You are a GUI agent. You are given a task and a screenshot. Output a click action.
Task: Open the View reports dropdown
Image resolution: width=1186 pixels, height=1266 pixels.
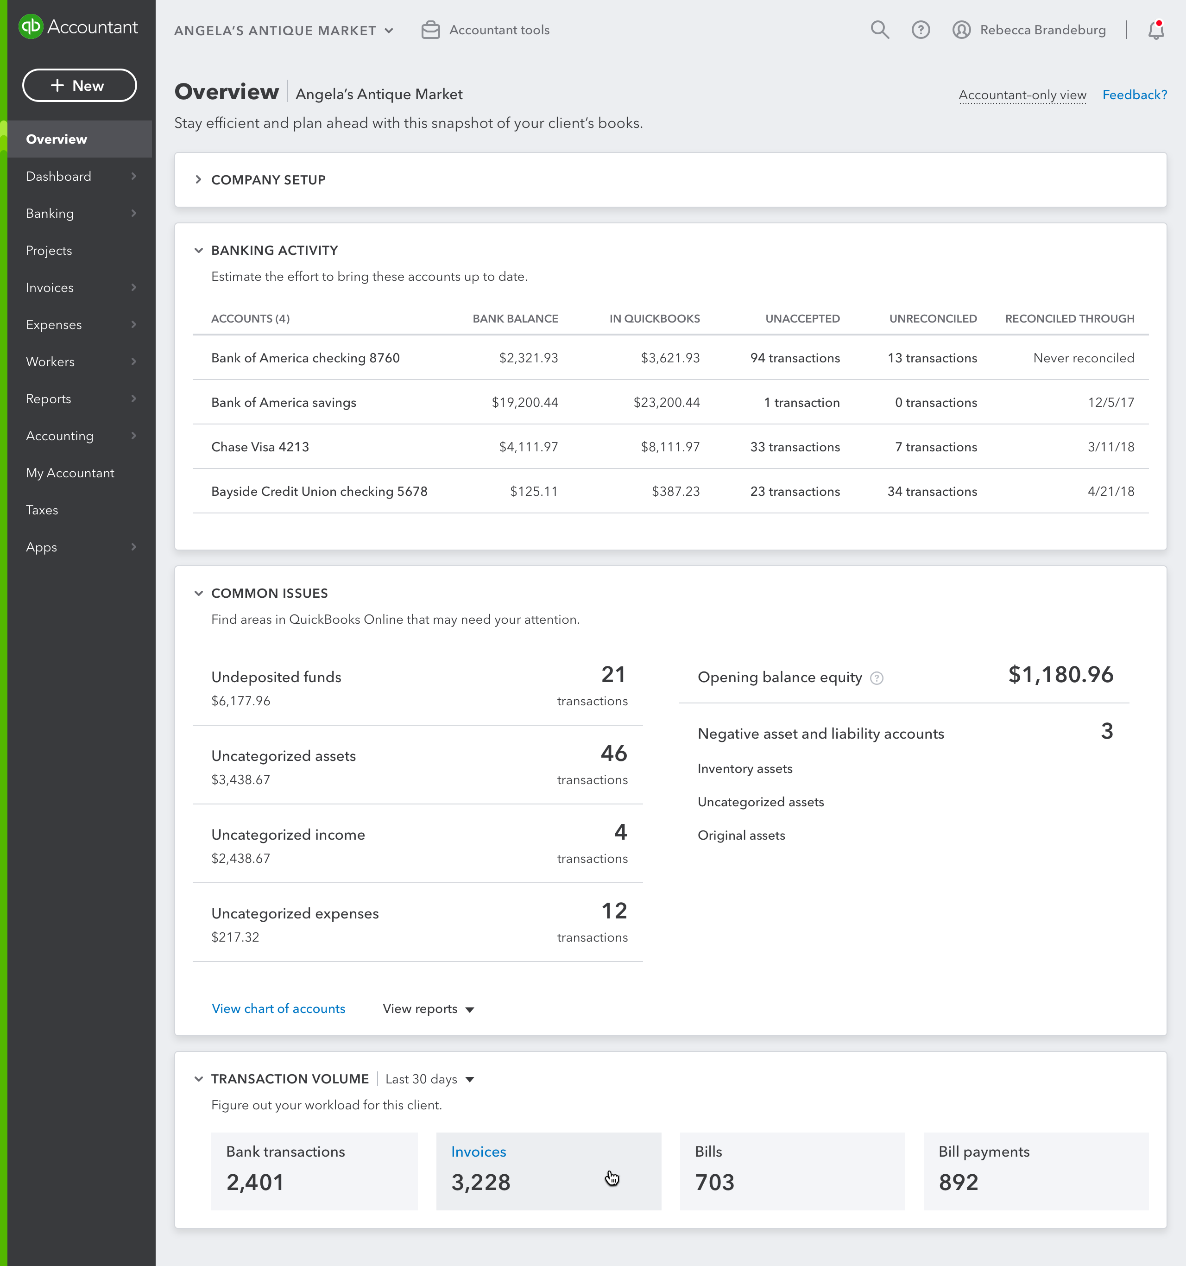(428, 1009)
